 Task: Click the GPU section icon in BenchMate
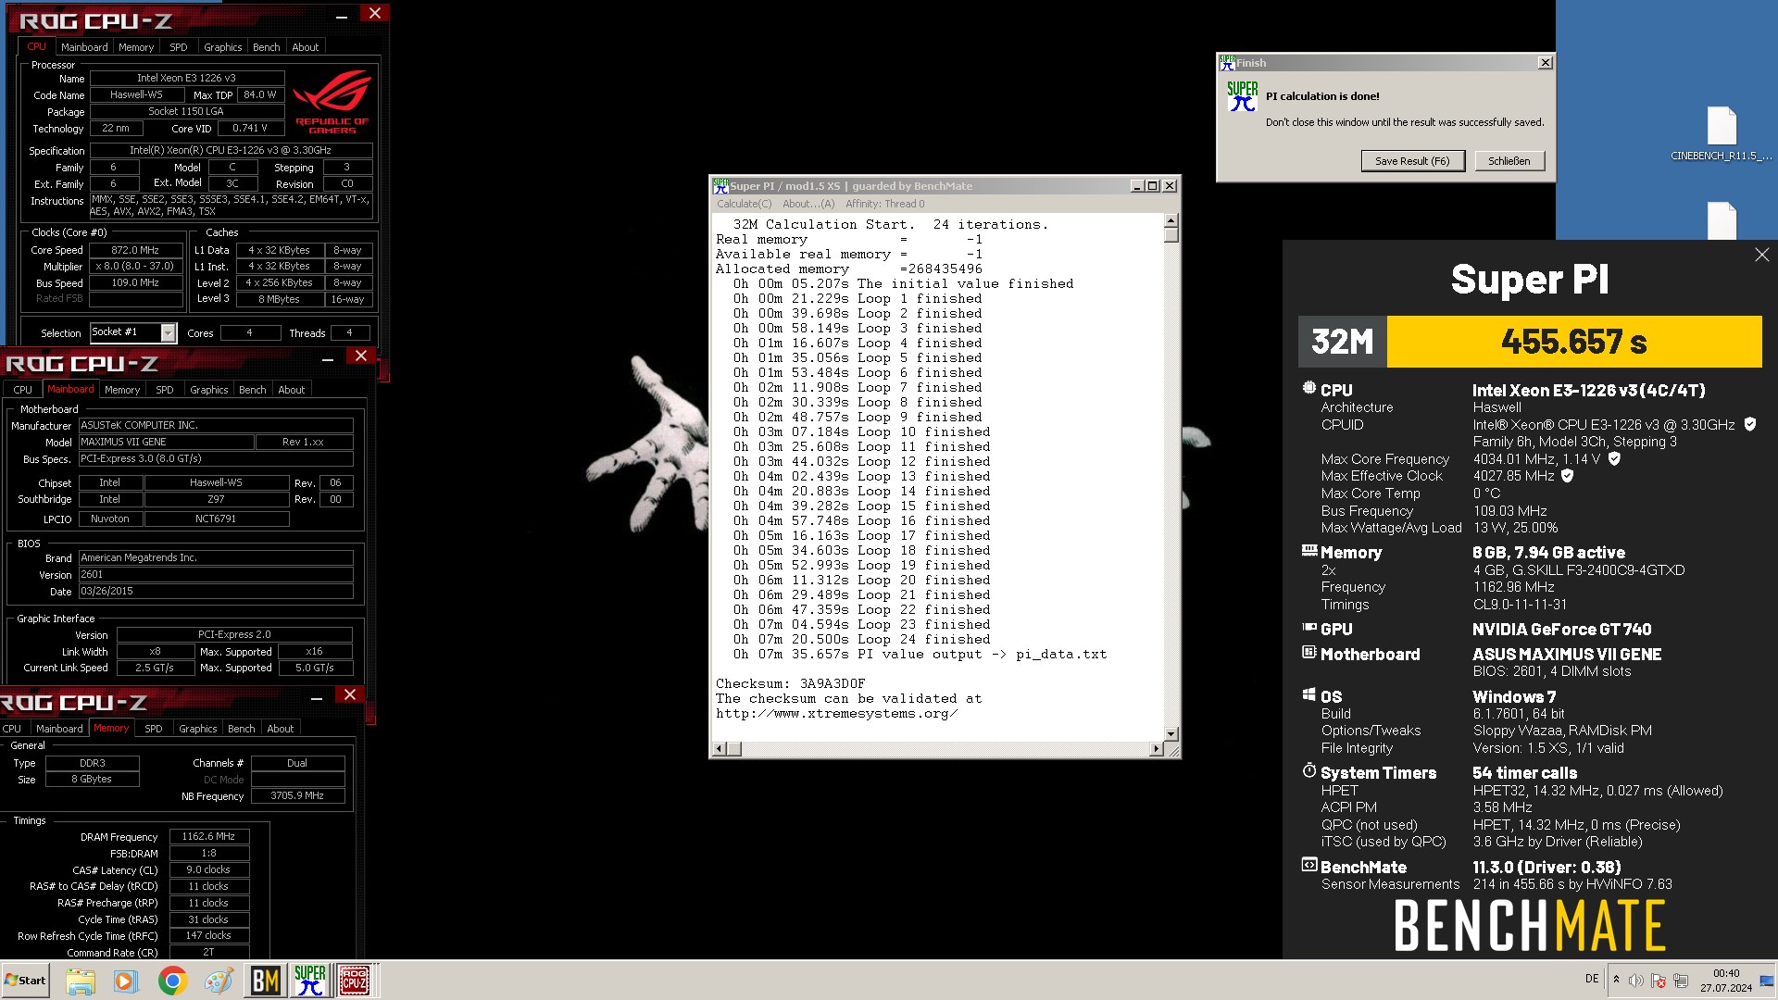point(1308,628)
